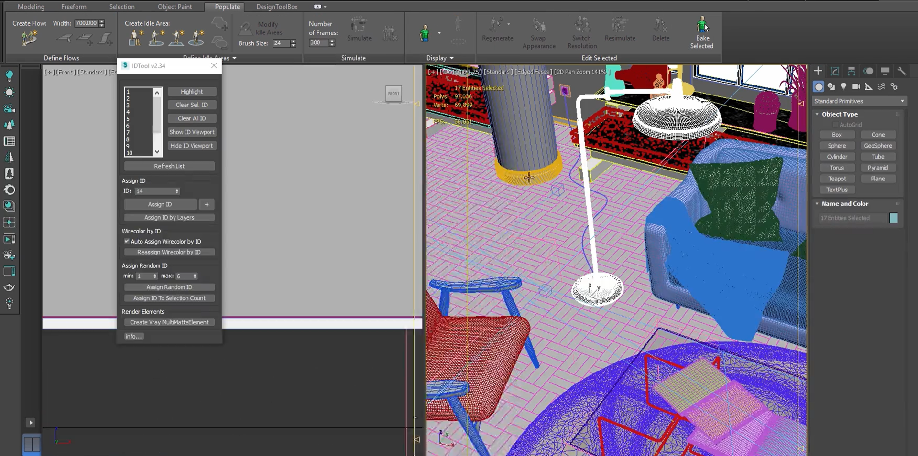918x456 pixels.
Task: Open the Create panel plus icon
Action: pyautogui.click(x=818, y=71)
